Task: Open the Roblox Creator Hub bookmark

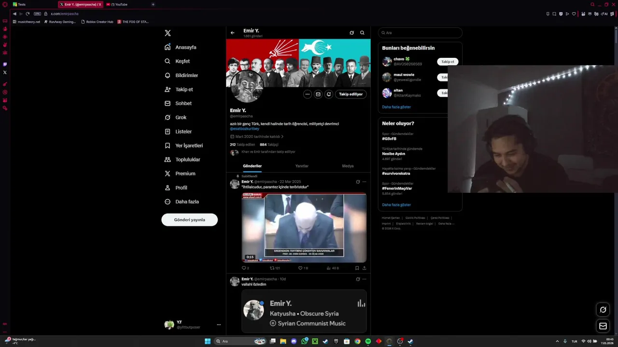Action: click(x=97, y=22)
